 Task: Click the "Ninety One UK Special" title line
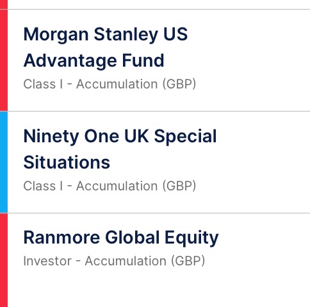pos(120,137)
